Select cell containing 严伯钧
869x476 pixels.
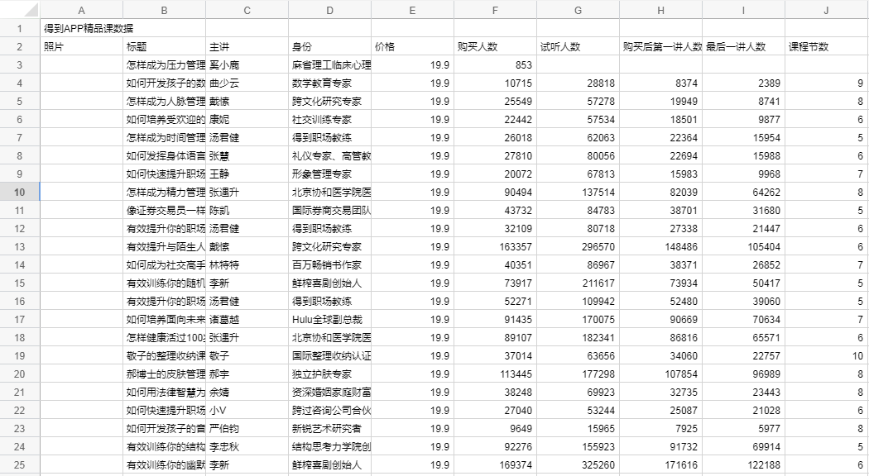point(247,429)
